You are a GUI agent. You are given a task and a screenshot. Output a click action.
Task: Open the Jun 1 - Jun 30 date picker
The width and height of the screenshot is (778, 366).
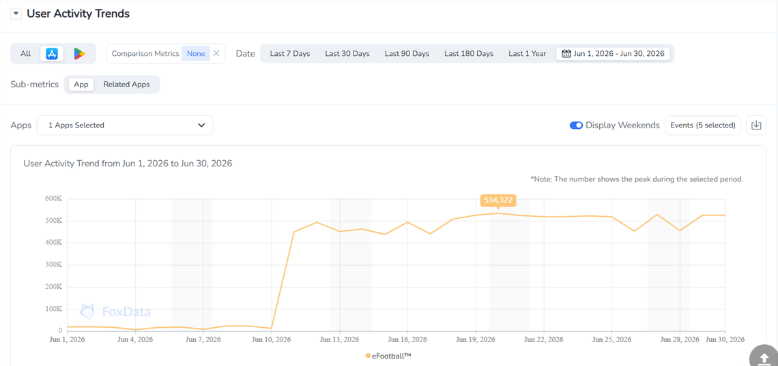tap(613, 53)
